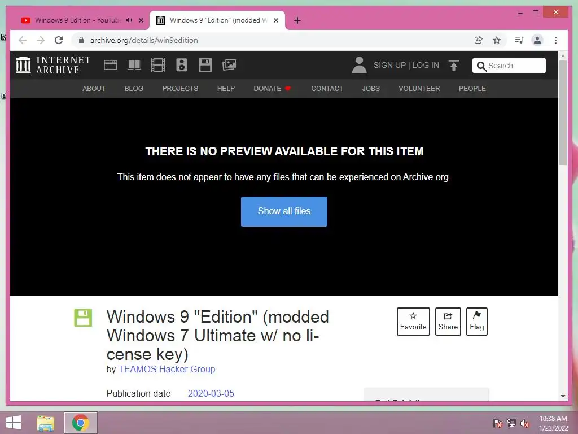Viewport: 578px width, 434px height.
Task: Click the address bar URL
Action: click(x=144, y=40)
